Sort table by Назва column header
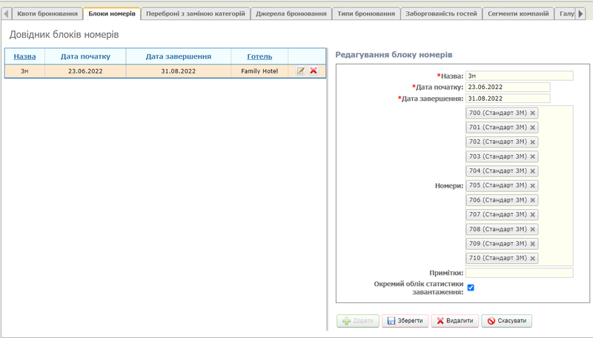593x338 pixels. (x=24, y=56)
